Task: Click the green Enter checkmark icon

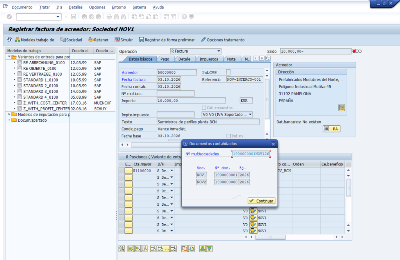Action: click(x=9, y=17)
